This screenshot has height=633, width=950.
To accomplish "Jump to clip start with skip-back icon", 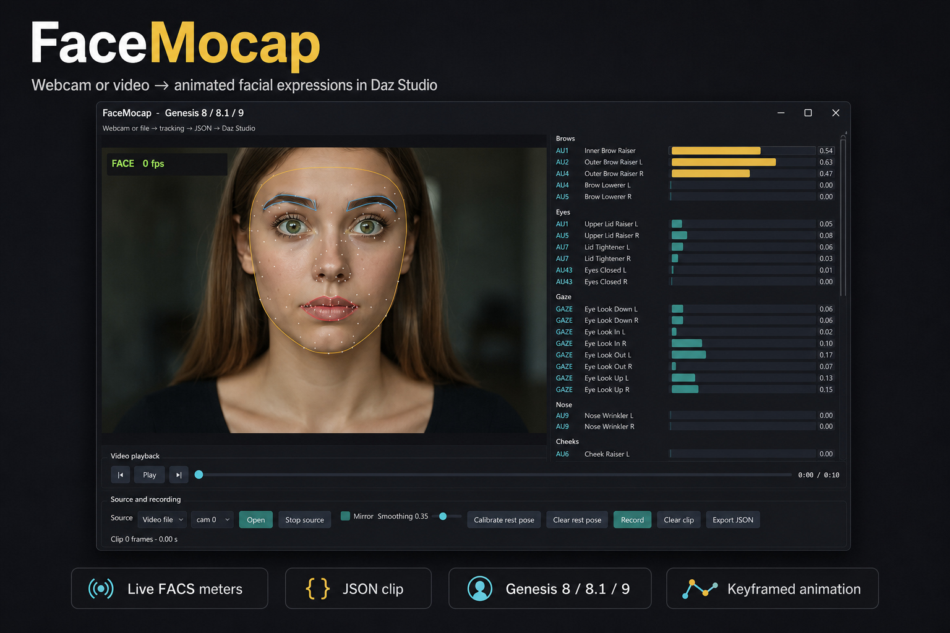I will (121, 475).
